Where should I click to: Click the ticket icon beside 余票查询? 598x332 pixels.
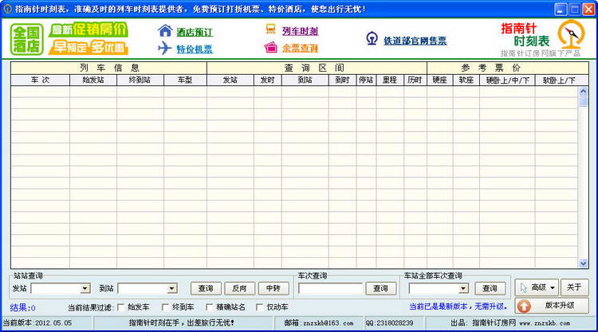point(270,48)
